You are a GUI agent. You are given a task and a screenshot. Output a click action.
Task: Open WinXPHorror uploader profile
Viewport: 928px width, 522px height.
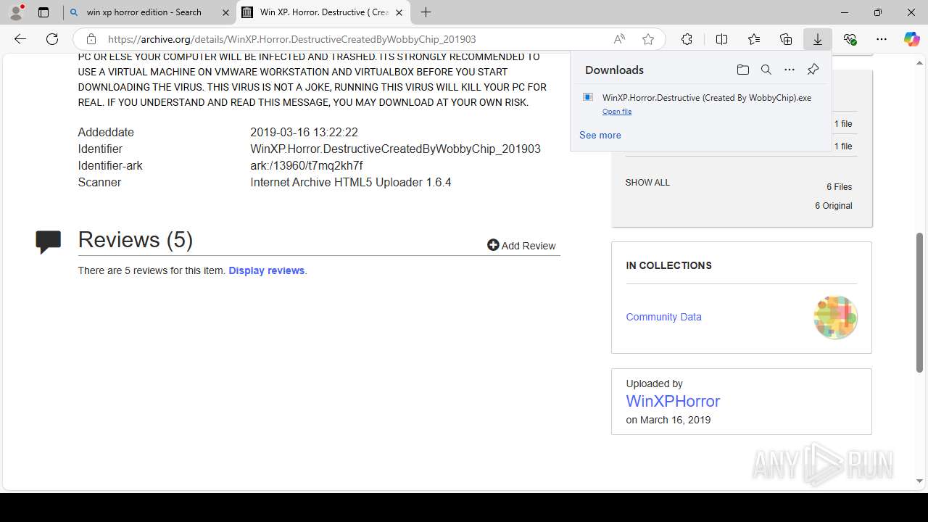673,401
